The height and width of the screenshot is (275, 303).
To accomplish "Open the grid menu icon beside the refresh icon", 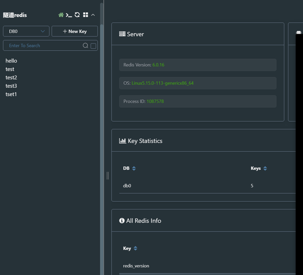I will (85, 15).
